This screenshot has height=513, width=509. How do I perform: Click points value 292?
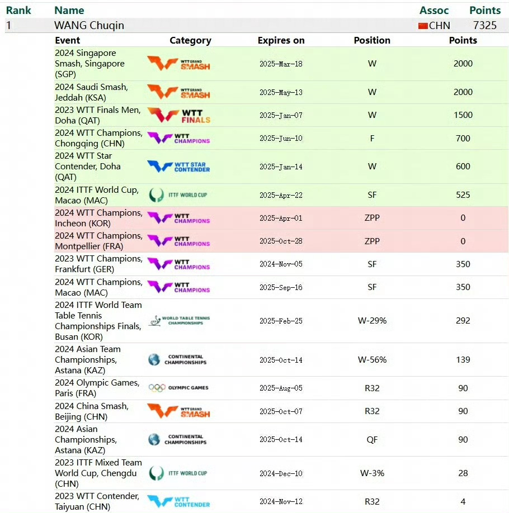[463, 321]
